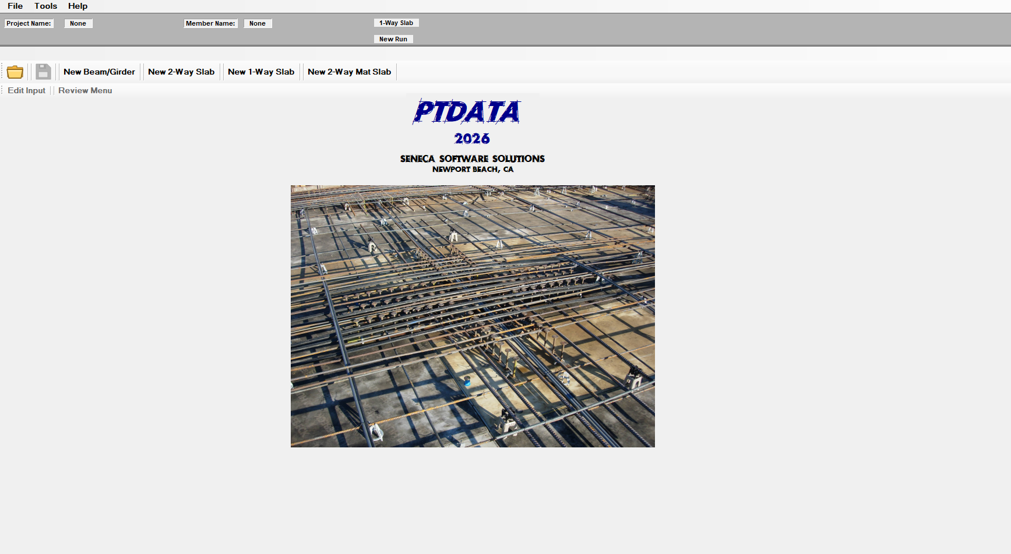Start a New 2-Way Slab

coord(181,72)
